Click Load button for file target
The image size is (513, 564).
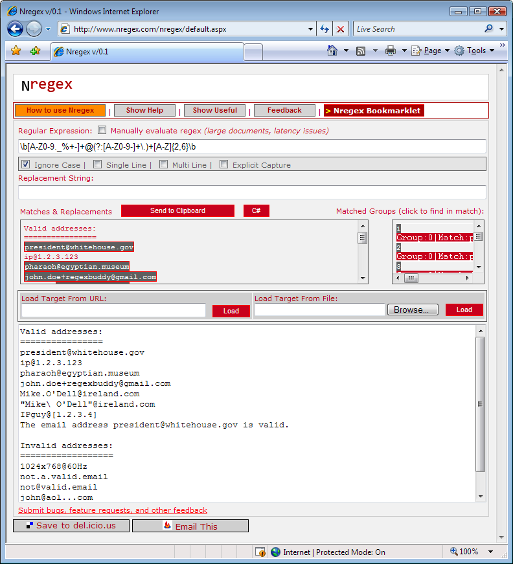[464, 310]
